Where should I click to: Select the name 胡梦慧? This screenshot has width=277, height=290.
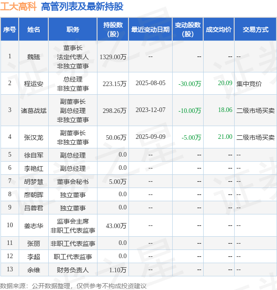tap(34, 182)
